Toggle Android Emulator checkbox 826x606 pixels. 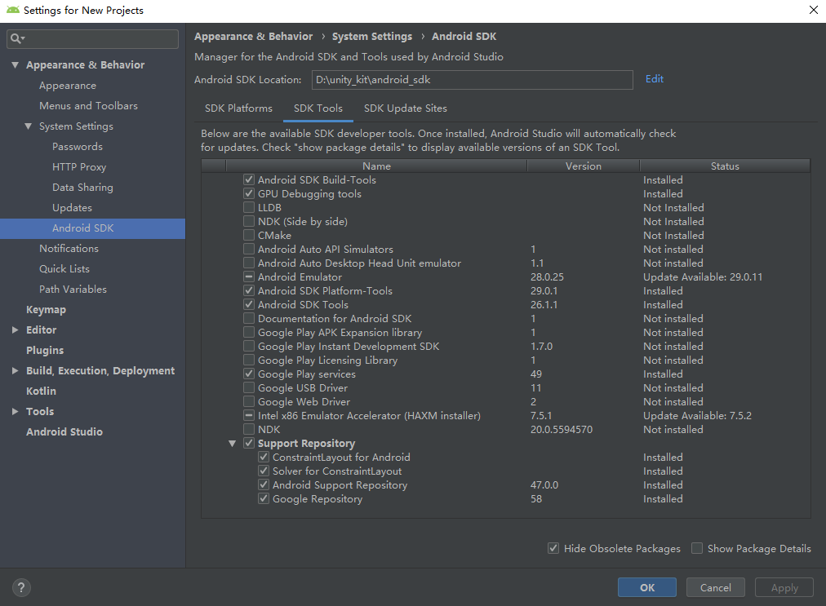(x=249, y=277)
